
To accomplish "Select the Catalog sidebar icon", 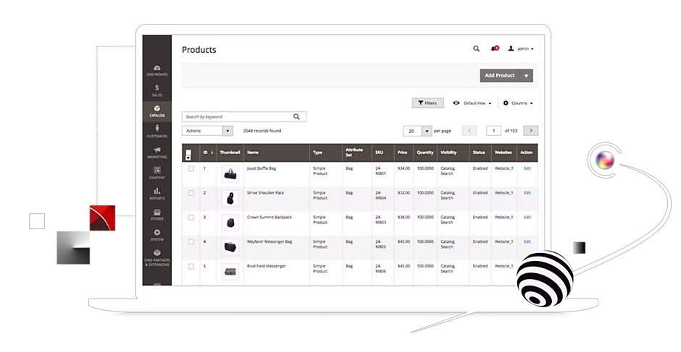I will pyautogui.click(x=157, y=111).
